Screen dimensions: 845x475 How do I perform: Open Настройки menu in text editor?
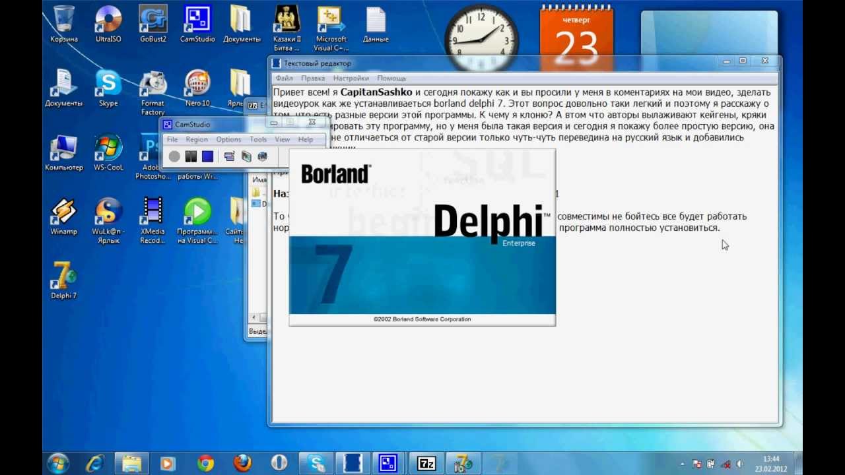351,79
